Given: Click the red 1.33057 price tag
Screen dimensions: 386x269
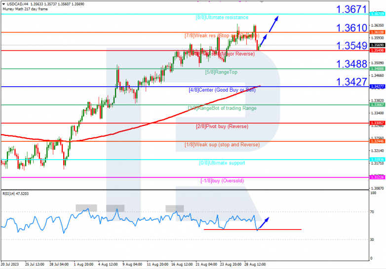Looking at the screenshot, I should tap(377, 123).
